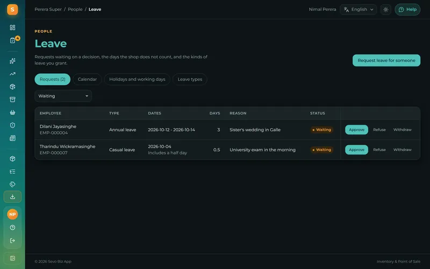
Task: Open the trending chart icon in sidebar
Action: [12, 74]
